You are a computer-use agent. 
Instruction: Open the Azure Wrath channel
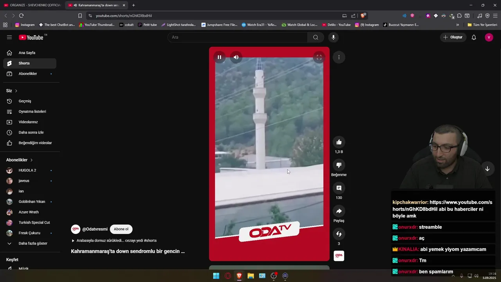[x=30, y=212]
